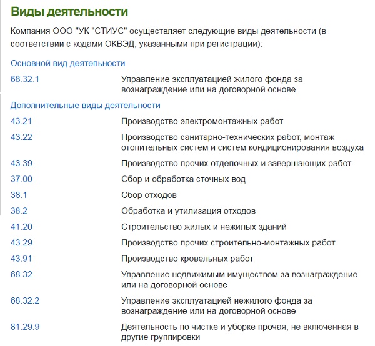This screenshot has height=346, width=375.
Task: Click 'Производство кровельных работ' description
Action: tap(187, 259)
